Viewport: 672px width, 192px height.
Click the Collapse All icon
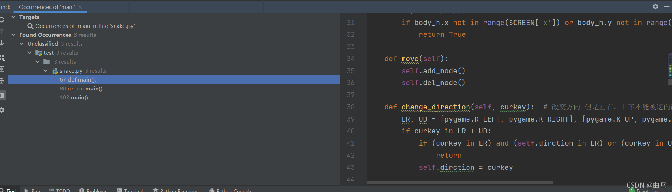point(2,81)
